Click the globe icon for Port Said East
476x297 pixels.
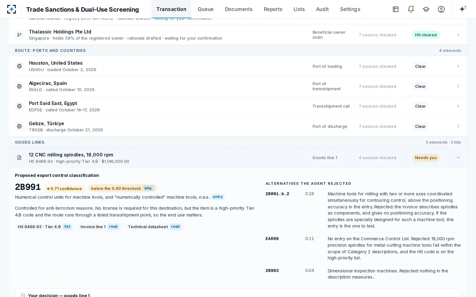20,106
